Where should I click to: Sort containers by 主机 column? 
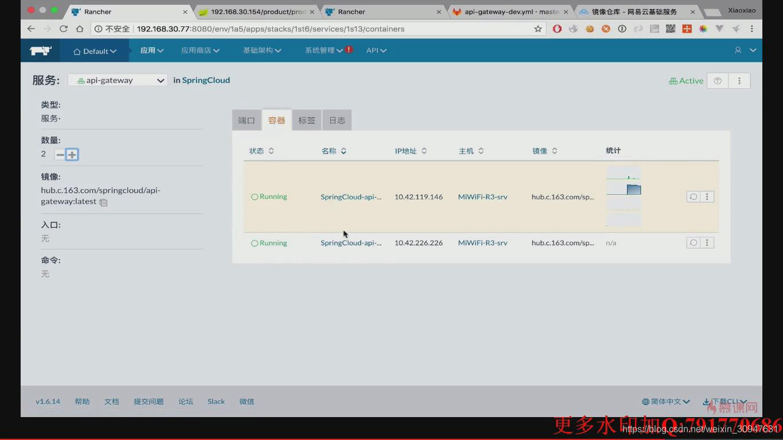tap(471, 151)
